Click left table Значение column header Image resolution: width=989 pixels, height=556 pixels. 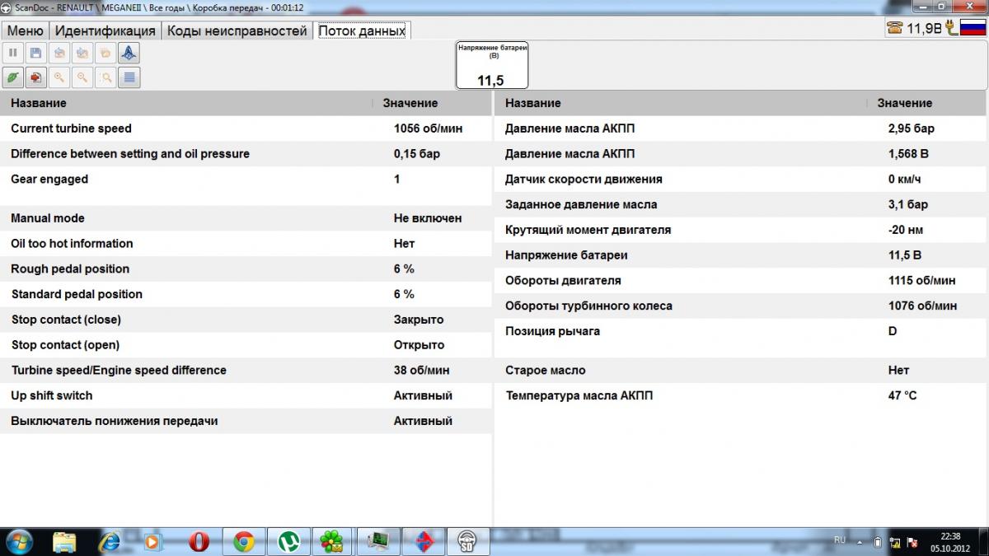(433, 103)
